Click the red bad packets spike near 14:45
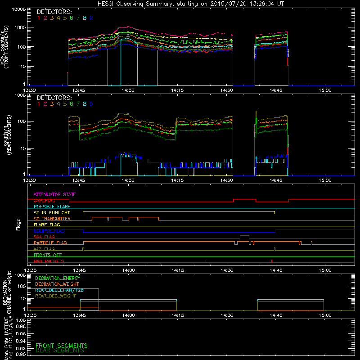This screenshot has width=360, height=360. point(272,261)
